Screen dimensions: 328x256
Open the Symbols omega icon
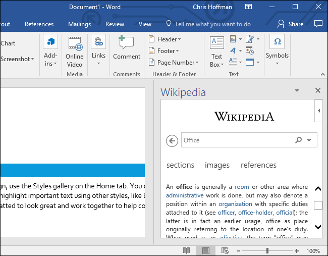tap(277, 41)
